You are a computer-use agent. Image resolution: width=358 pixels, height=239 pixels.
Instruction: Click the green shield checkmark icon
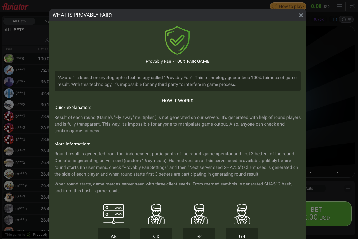pyautogui.click(x=177, y=40)
